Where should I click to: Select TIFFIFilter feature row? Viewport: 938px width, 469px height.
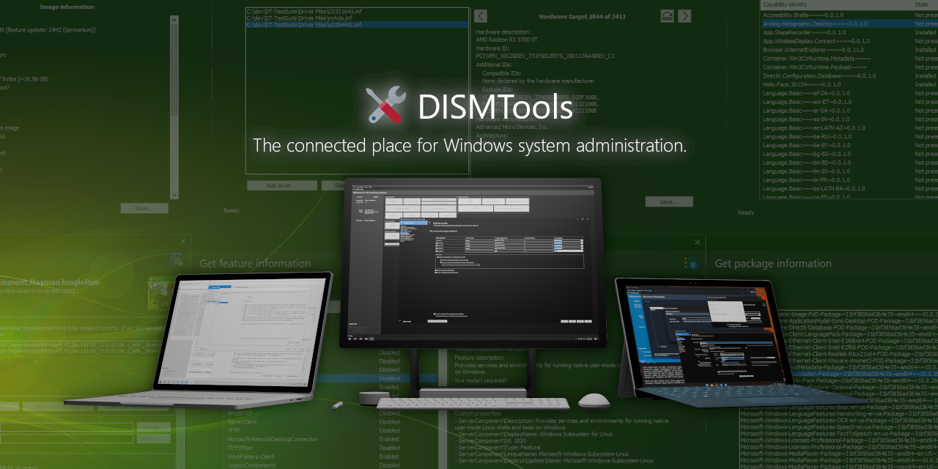tap(315, 448)
